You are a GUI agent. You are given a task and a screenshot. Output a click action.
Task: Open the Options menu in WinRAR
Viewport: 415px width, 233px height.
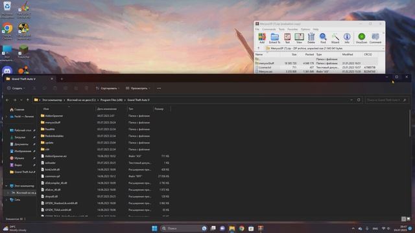tap(305, 29)
